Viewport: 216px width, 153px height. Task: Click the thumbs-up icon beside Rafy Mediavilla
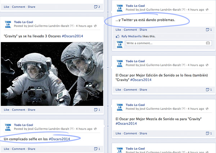117,36
